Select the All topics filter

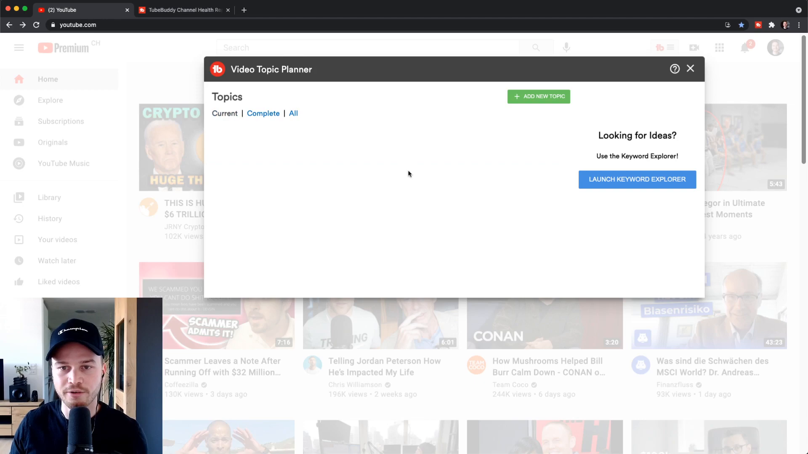pyautogui.click(x=293, y=113)
